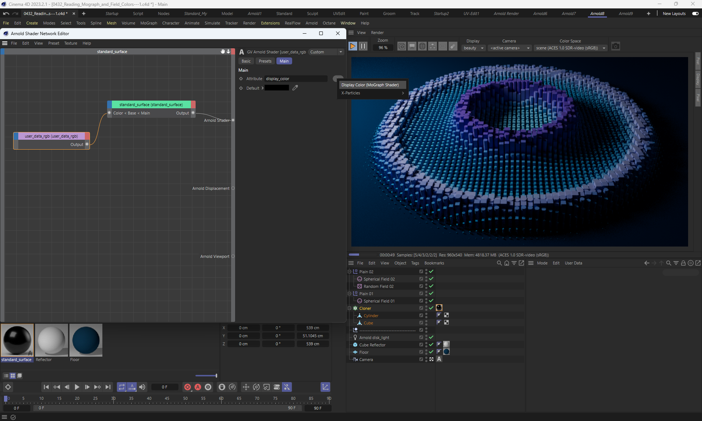Select Display Color (MoGraph Shader) menu entry
Viewport: 702px width, 421px height.
point(370,85)
